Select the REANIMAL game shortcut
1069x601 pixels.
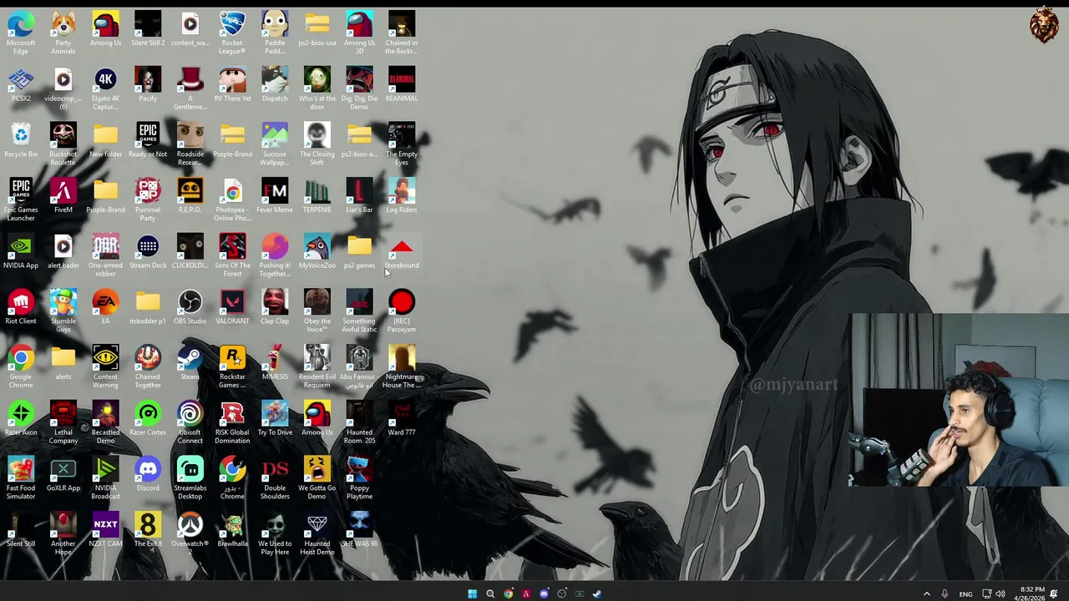pyautogui.click(x=402, y=85)
